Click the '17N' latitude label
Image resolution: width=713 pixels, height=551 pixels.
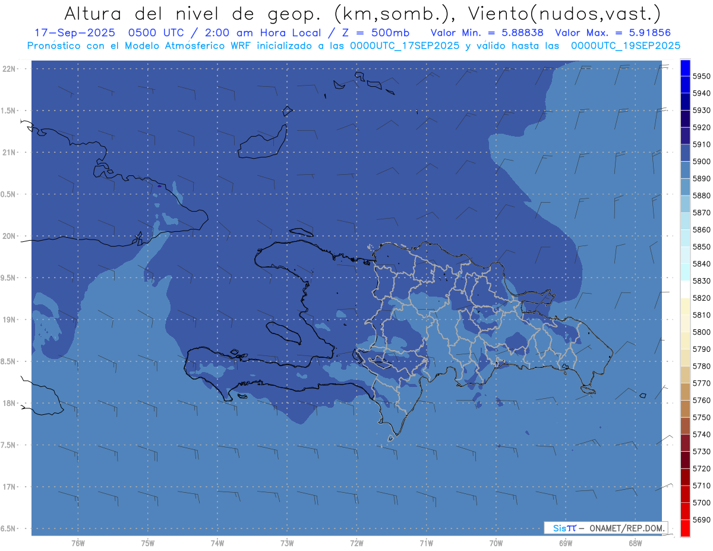pos(10,487)
